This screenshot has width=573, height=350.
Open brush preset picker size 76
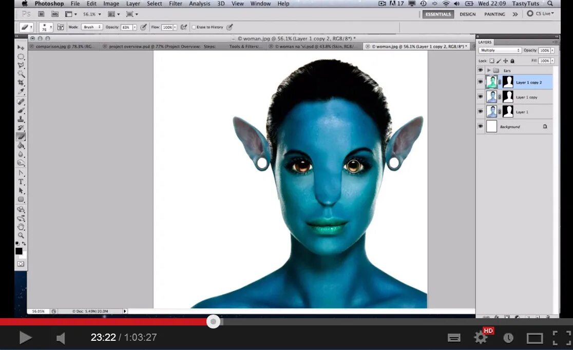(x=46, y=27)
